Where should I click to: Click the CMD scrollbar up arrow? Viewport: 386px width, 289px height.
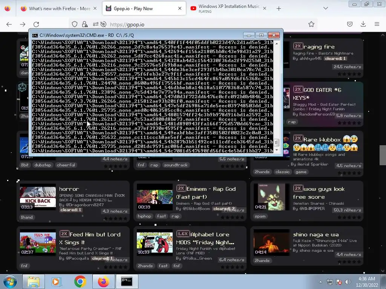coord(277,43)
